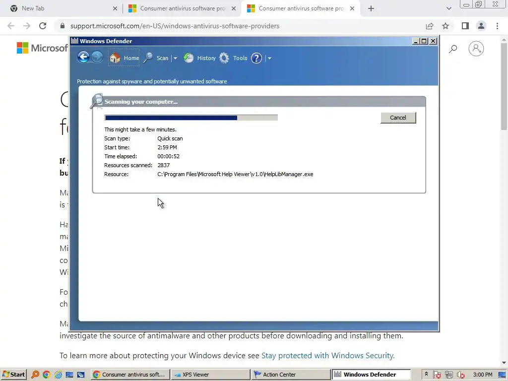Minimize the Windows Defender window

[x=416, y=41]
